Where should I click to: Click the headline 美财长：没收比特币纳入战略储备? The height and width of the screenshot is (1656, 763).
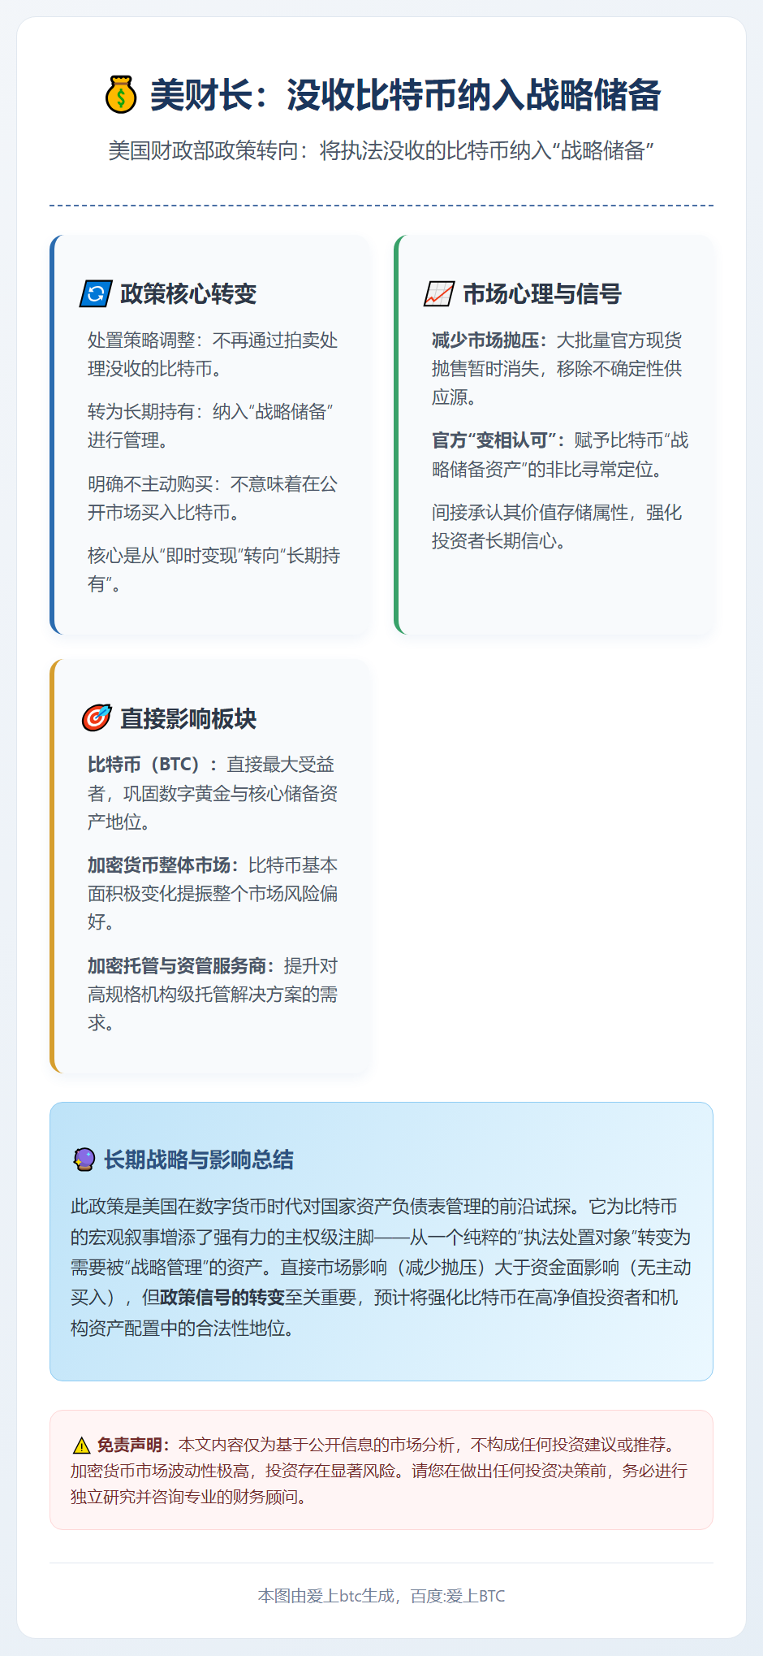pyautogui.click(x=406, y=95)
